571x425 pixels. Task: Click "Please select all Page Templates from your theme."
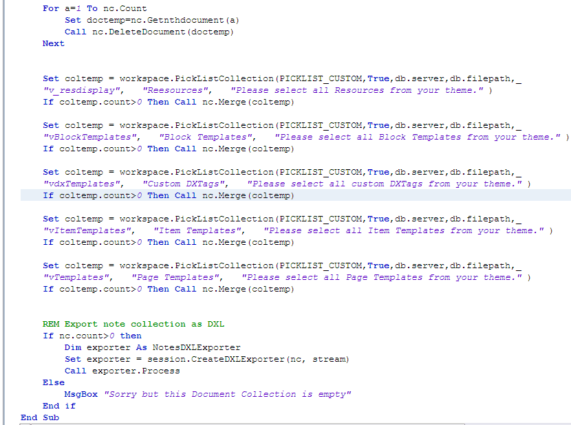point(383,277)
